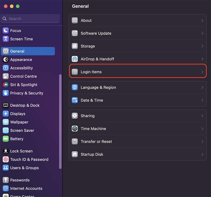Click the Date & Time calendar icon

coord(75,100)
